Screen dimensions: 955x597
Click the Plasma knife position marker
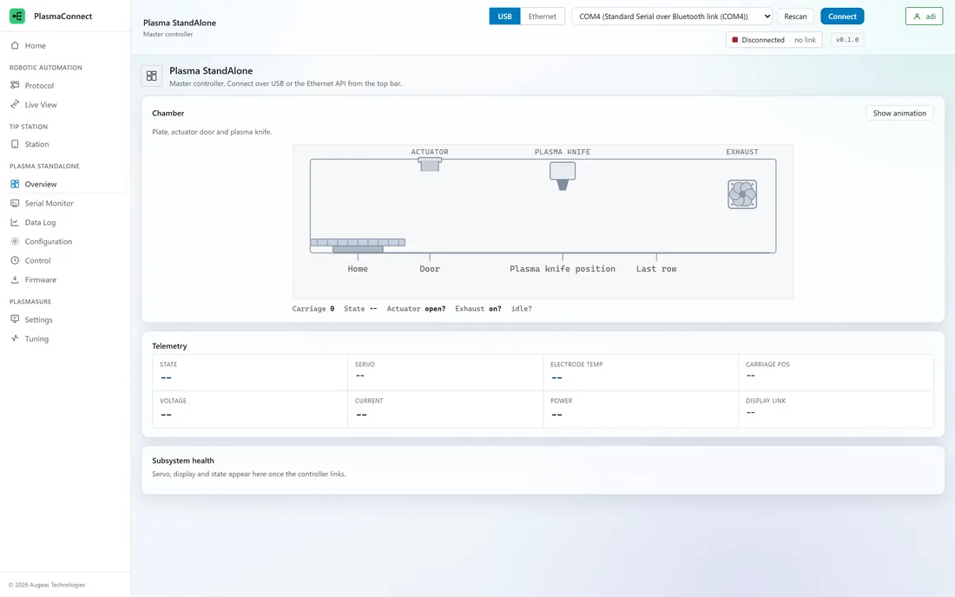pyautogui.click(x=563, y=268)
